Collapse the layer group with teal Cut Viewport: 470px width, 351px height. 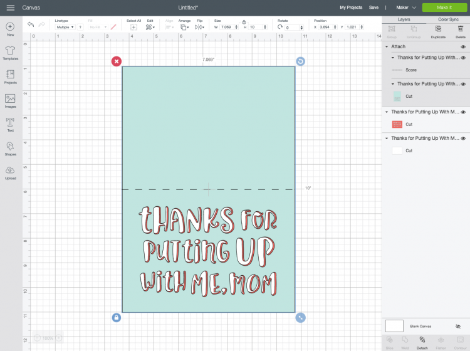[x=393, y=84]
